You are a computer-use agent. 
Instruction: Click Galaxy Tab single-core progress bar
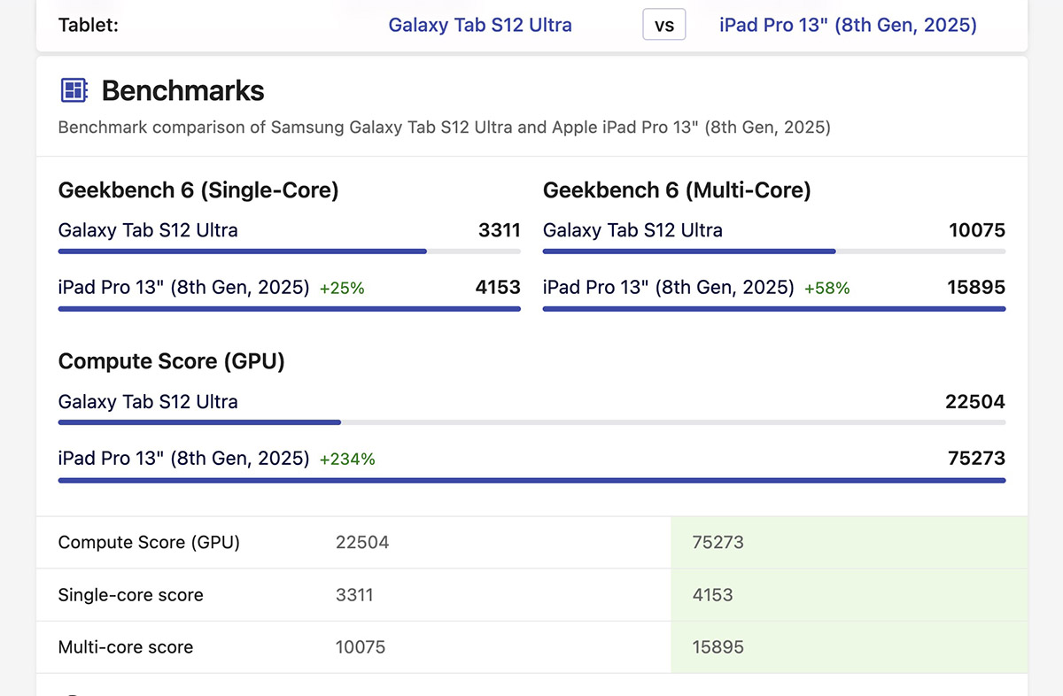click(290, 251)
